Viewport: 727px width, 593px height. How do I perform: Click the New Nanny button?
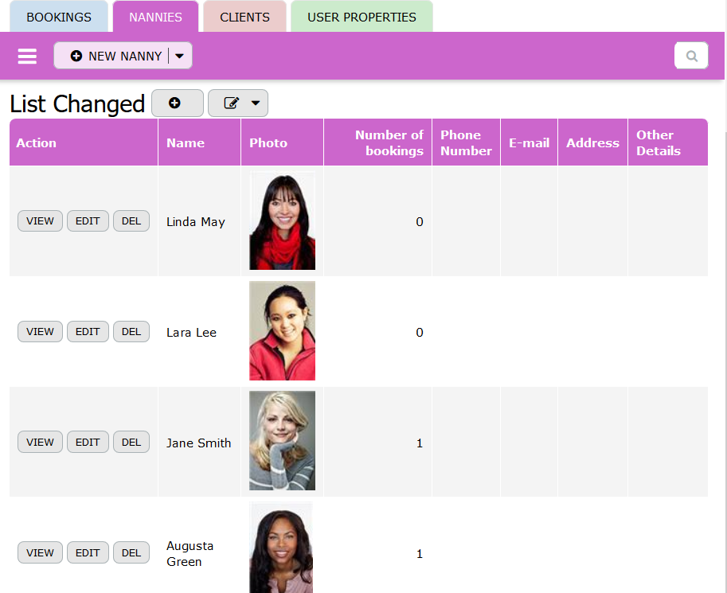pos(116,56)
